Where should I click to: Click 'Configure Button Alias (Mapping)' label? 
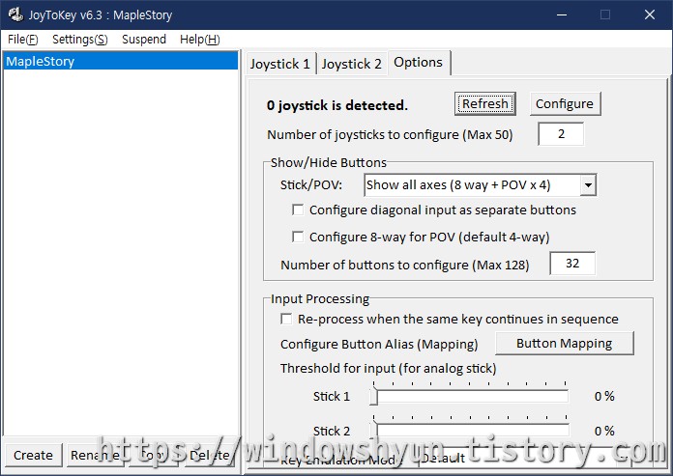[379, 345]
